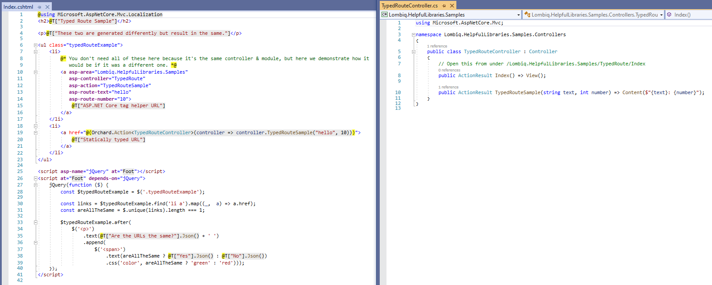Click the TypedRouteController class name in the class declaration
This screenshot has width=712, height=285.
492,51
